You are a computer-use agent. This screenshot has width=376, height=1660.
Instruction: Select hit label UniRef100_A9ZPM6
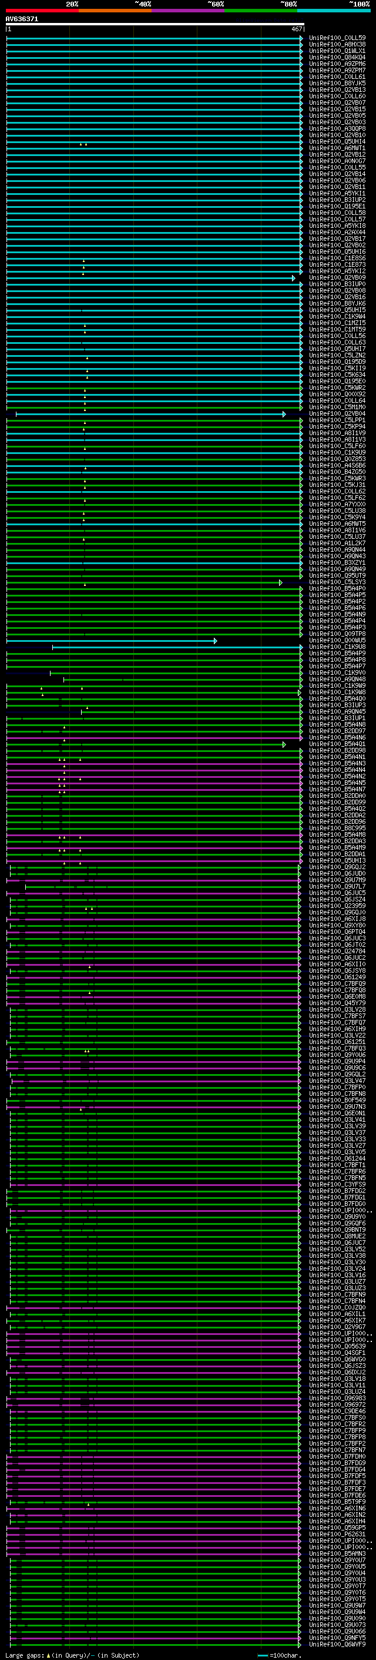tap(337, 64)
